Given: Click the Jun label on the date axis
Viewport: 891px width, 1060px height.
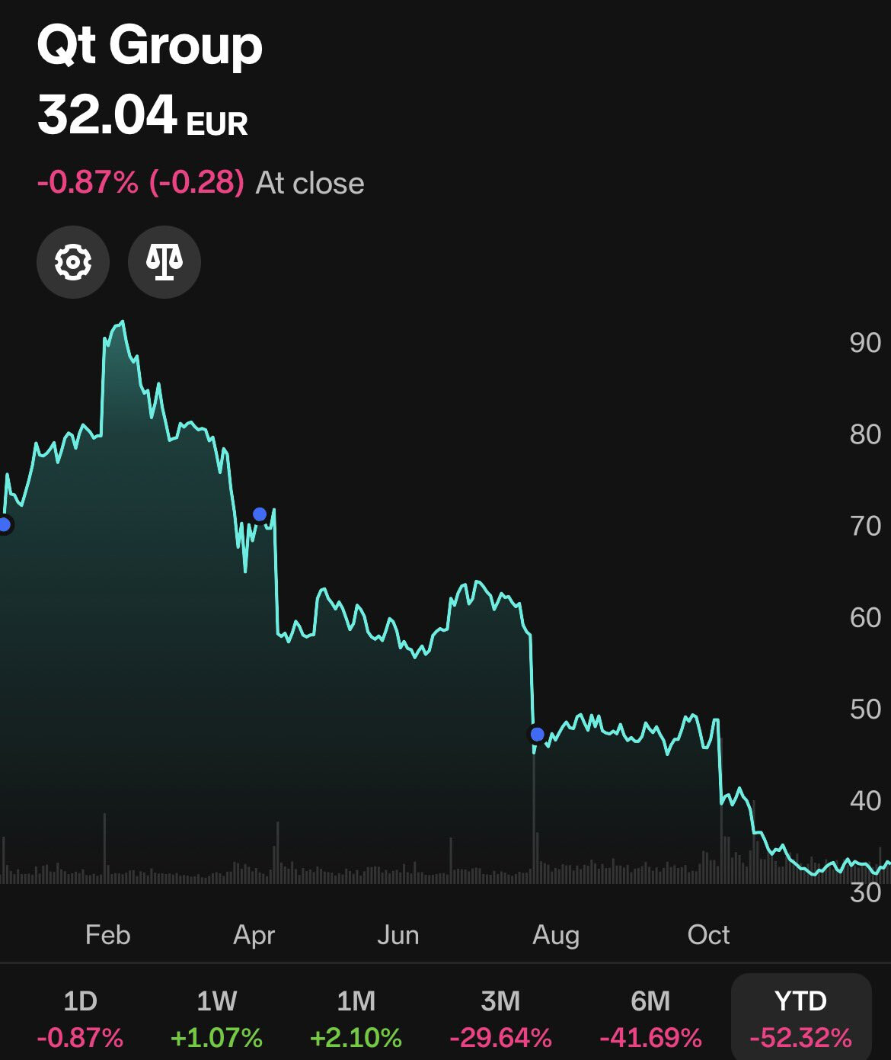Looking at the screenshot, I should [398, 934].
